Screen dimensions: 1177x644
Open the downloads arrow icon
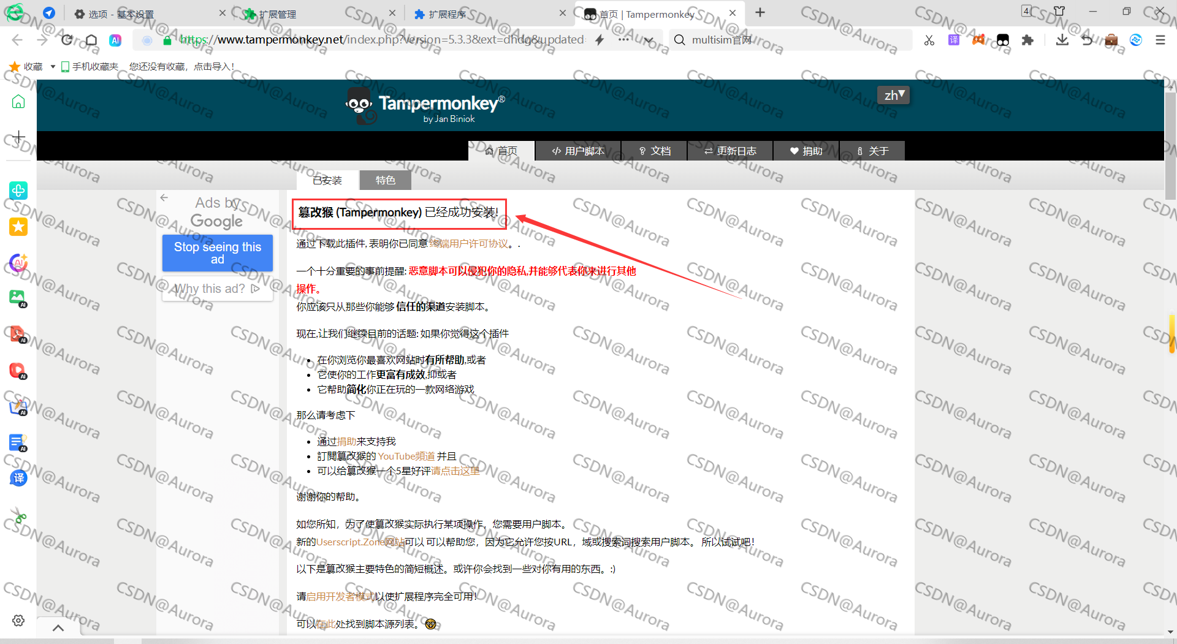[x=1062, y=40]
